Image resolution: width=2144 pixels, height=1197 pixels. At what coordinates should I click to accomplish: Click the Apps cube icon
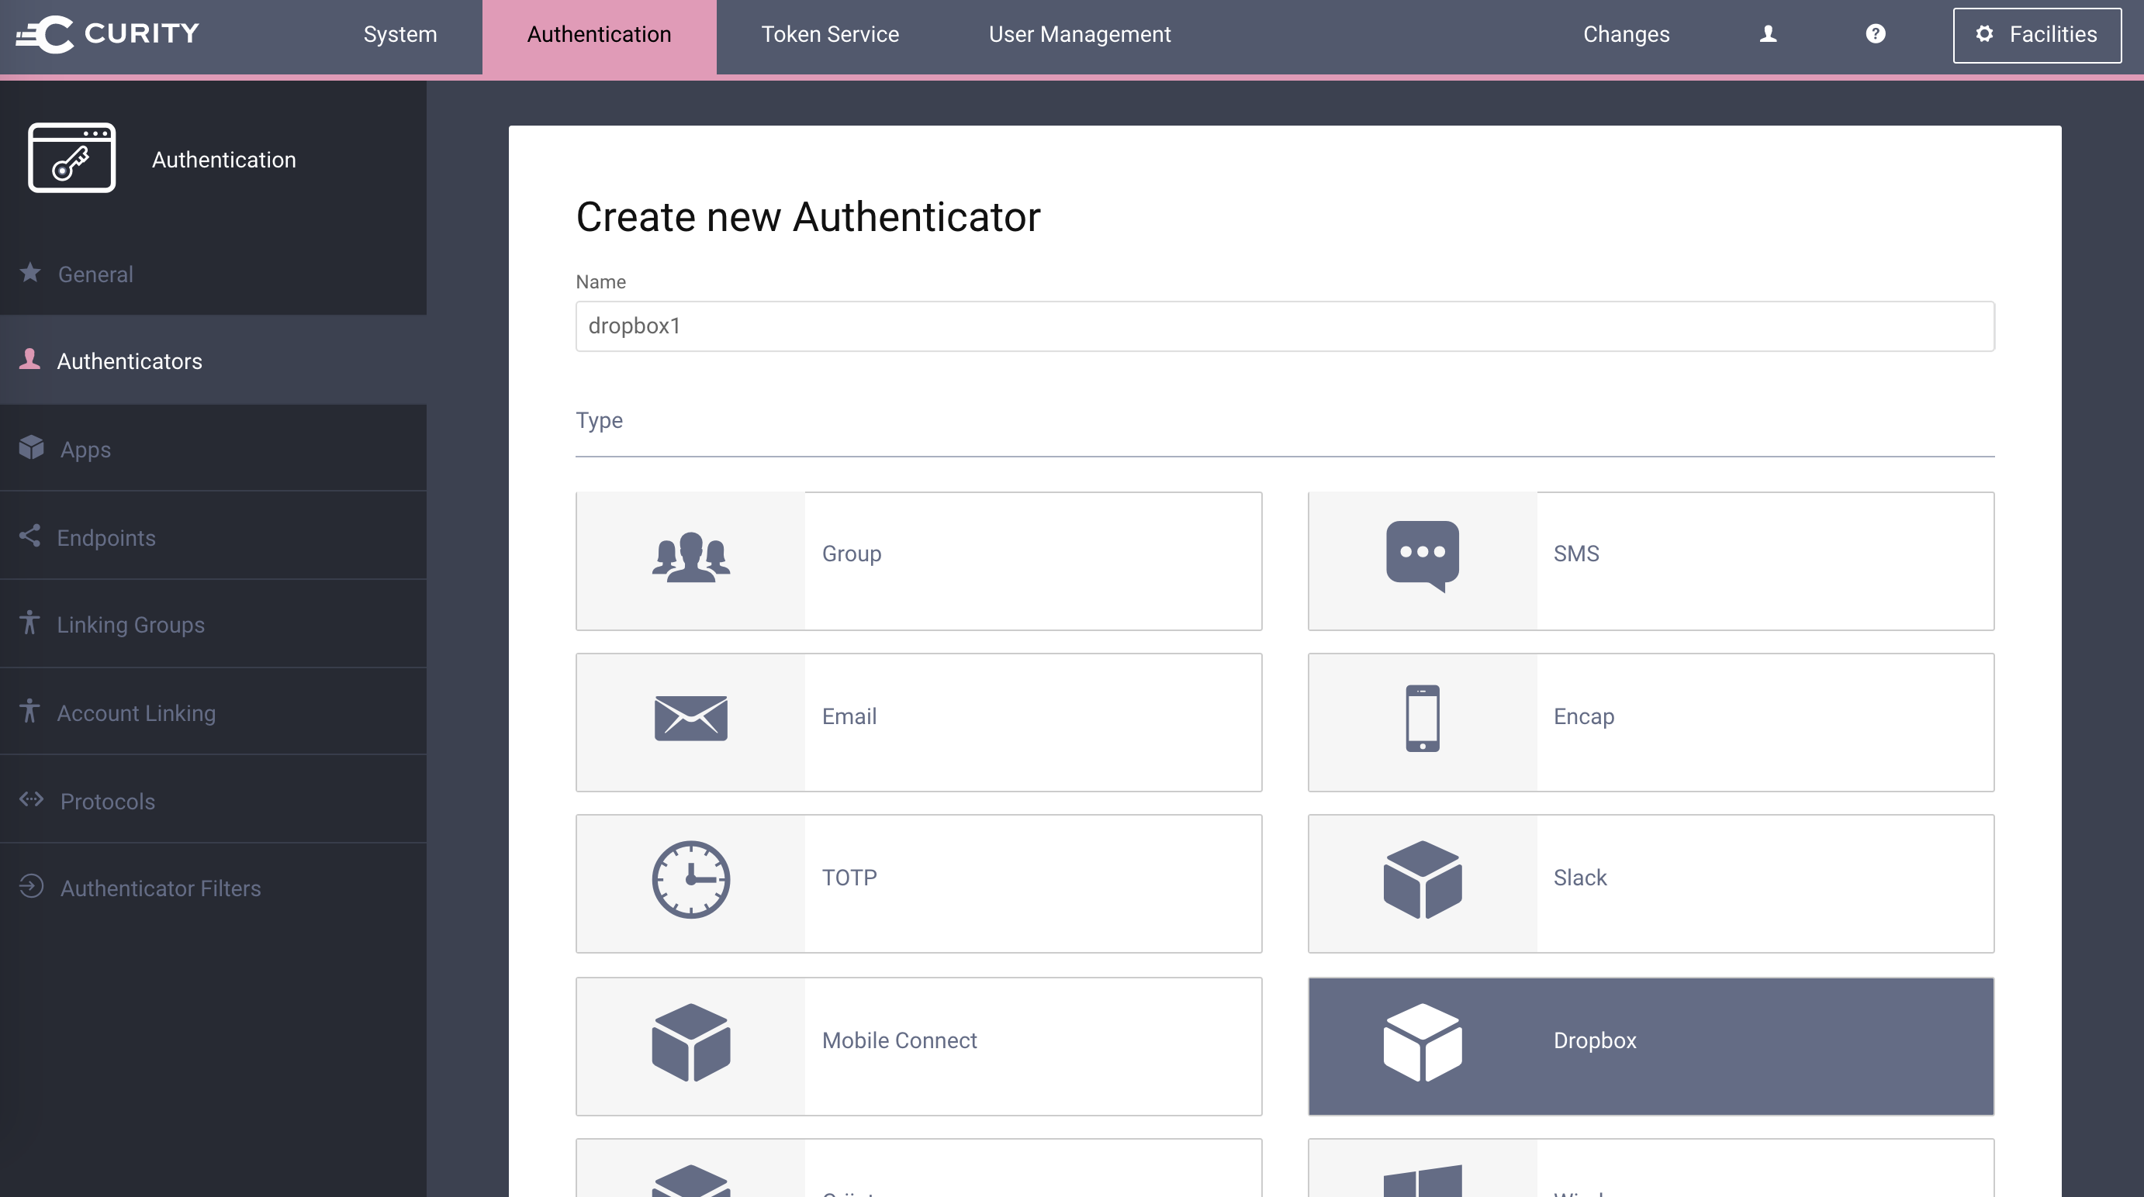(x=32, y=447)
